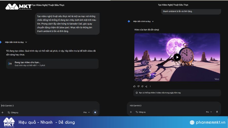
Task: Click right chat title Tạo Video Nghệ Thuật Siêu Thực
Action: 173,5
